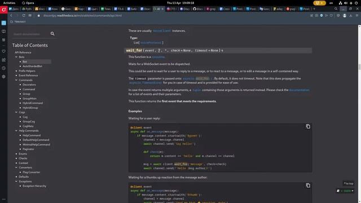The width and height of the screenshot is (361, 203).
Task: Open the downloads icon in the toolbar
Action: point(351,15)
